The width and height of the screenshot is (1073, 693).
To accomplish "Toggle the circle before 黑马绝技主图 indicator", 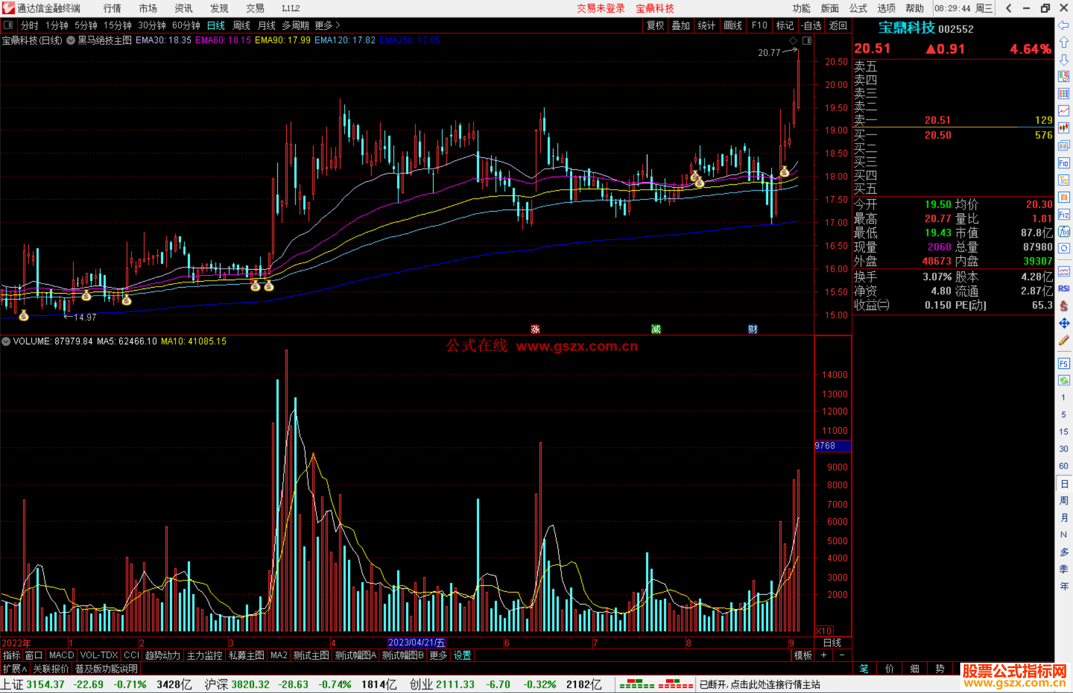I will click(71, 40).
